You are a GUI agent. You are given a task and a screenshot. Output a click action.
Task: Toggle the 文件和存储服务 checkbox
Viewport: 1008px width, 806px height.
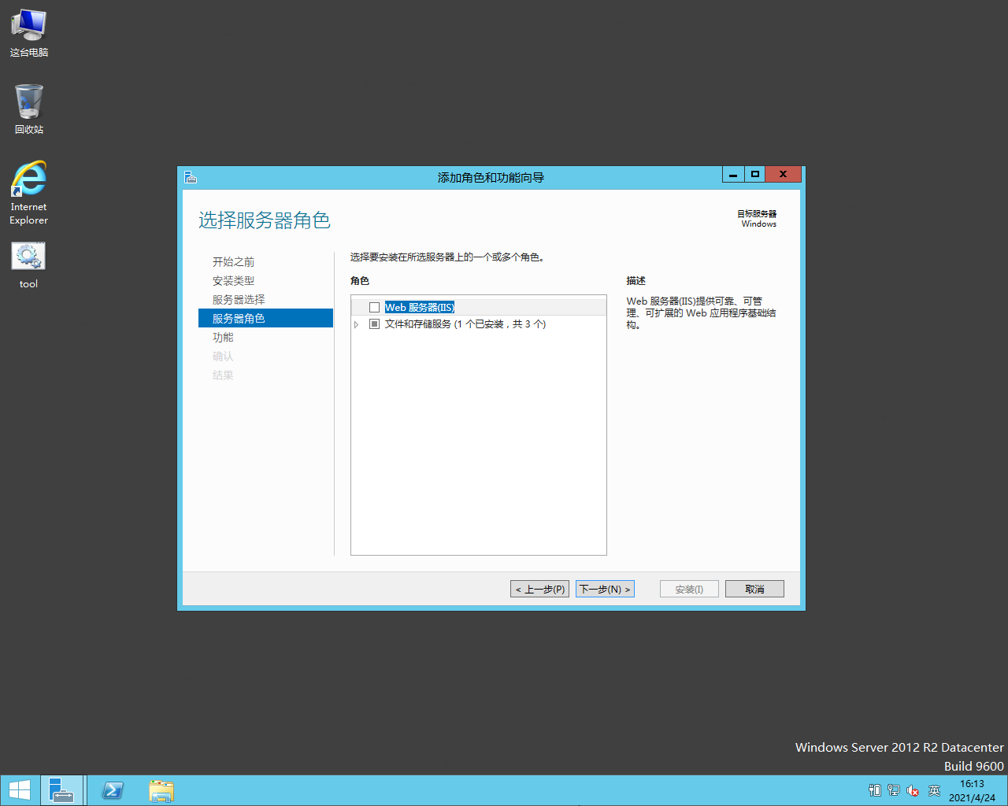(x=375, y=324)
